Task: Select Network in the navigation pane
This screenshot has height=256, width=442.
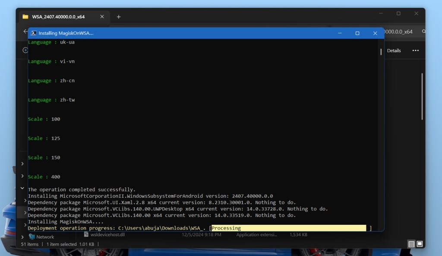Action: point(45,237)
